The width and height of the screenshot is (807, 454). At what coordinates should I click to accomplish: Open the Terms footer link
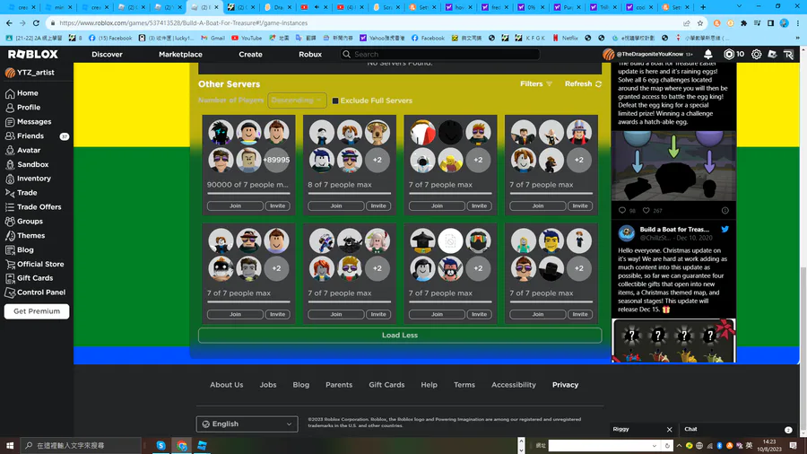click(x=464, y=385)
